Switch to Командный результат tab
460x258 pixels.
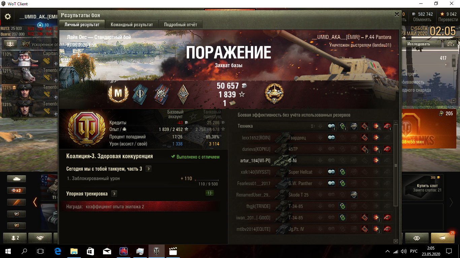[x=132, y=25]
